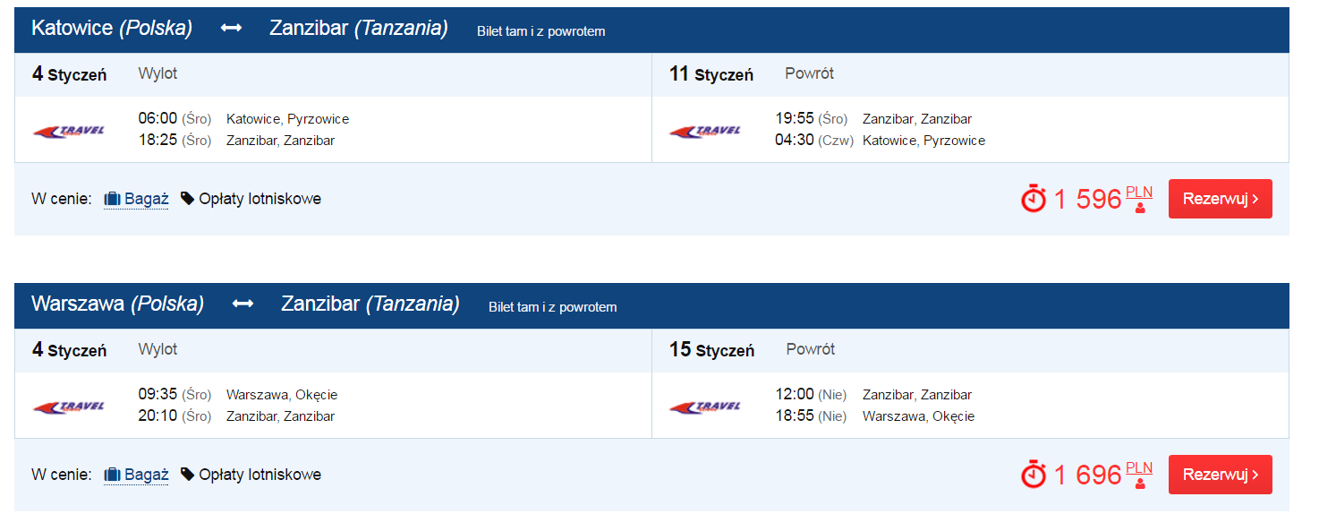Reserve the Warszawa–Zanzibar flight with Rezerwuj
Image resolution: width=1319 pixels, height=531 pixels.
click(x=1220, y=475)
